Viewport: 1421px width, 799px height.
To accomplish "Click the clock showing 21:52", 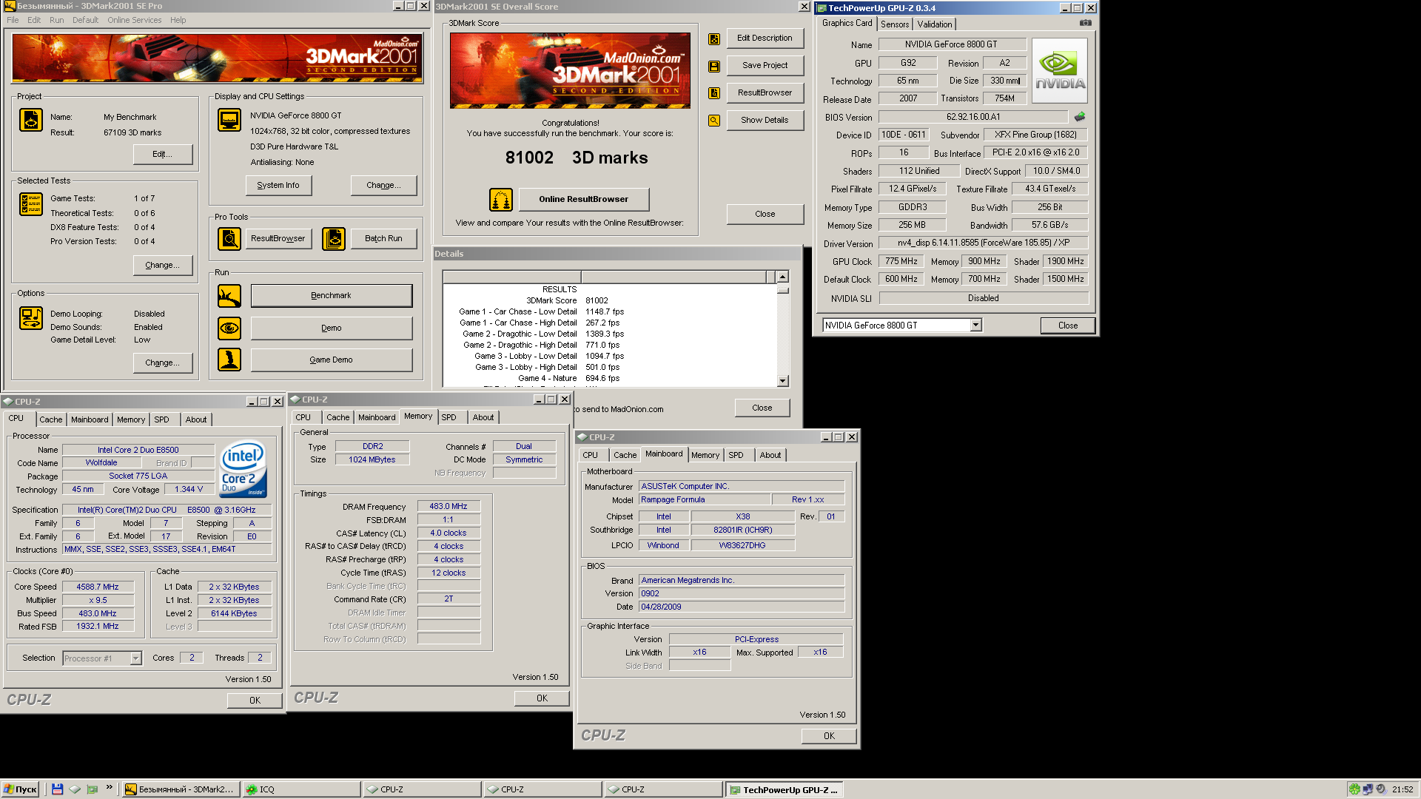I will (x=1402, y=789).
